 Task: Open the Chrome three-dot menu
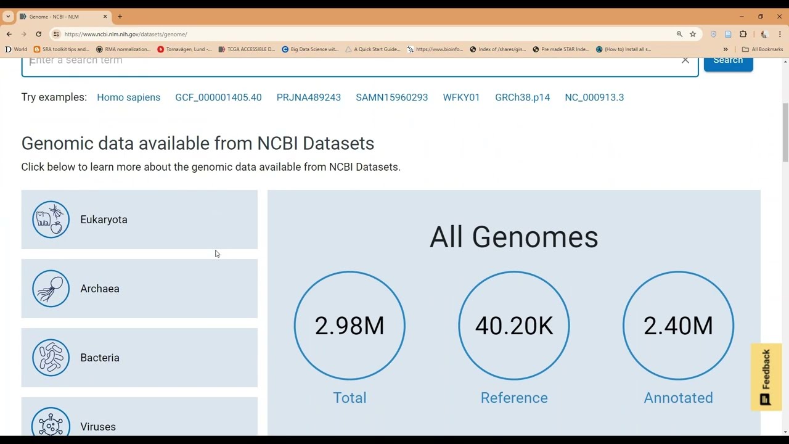(x=780, y=34)
